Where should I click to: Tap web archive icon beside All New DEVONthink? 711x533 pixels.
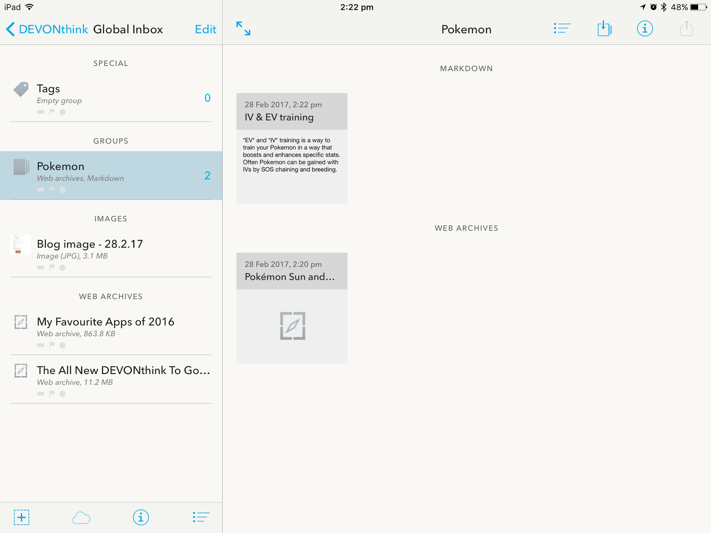pyautogui.click(x=21, y=370)
